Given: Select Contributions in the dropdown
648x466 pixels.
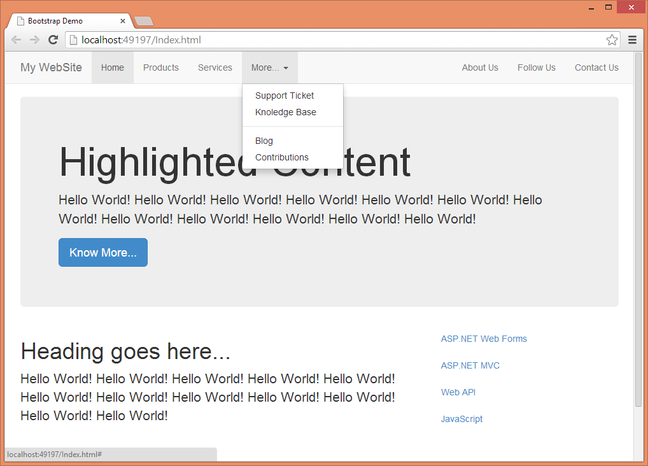Looking at the screenshot, I should click(282, 157).
